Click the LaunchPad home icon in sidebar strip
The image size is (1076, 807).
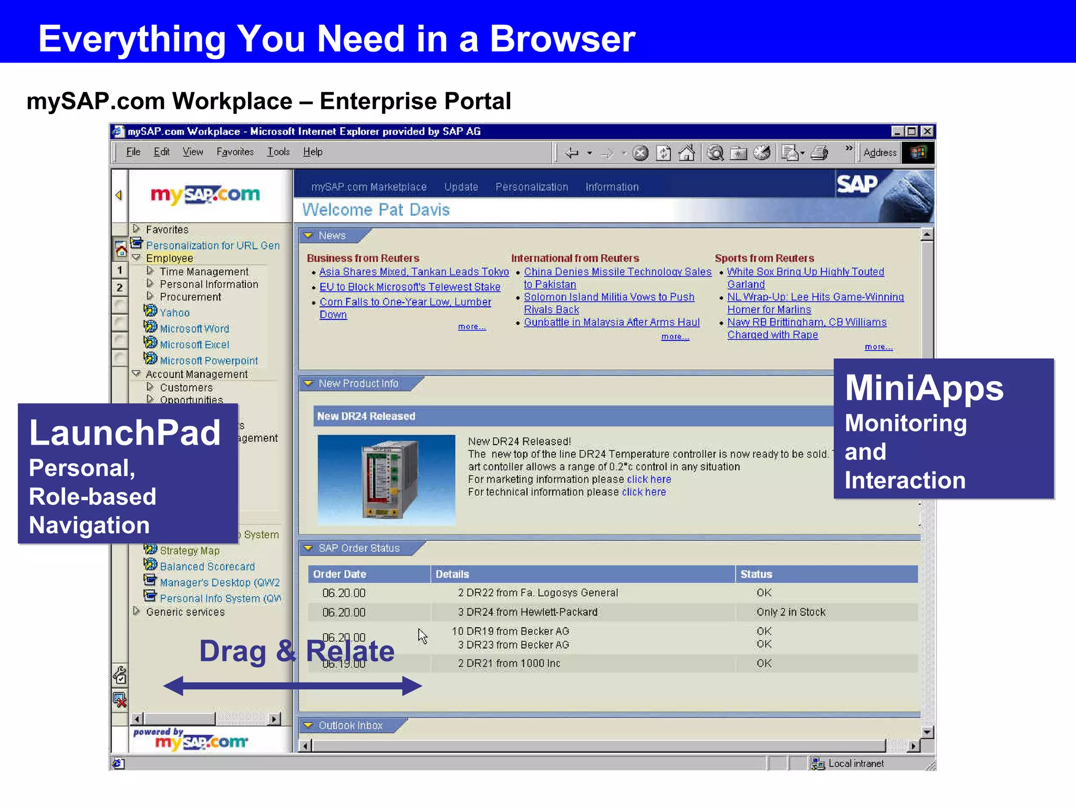[121, 249]
